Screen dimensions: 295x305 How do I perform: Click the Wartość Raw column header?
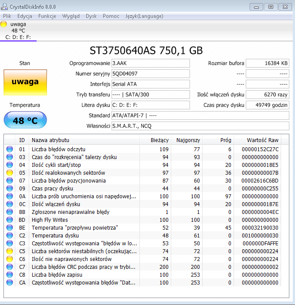tap(258, 140)
